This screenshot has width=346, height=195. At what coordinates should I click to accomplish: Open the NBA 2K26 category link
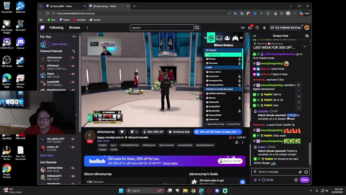click(103, 141)
